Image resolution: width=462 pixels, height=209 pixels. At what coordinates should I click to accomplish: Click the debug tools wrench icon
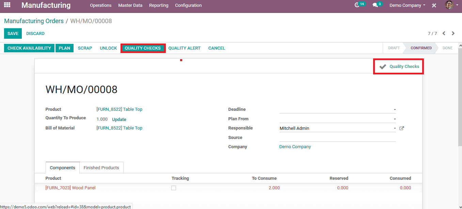click(x=434, y=5)
